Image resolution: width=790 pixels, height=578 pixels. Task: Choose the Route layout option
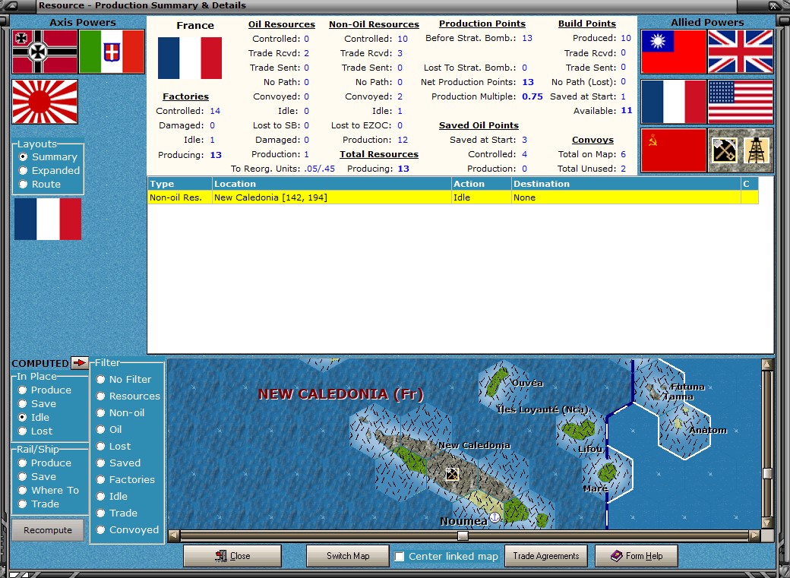click(x=24, y=184)
